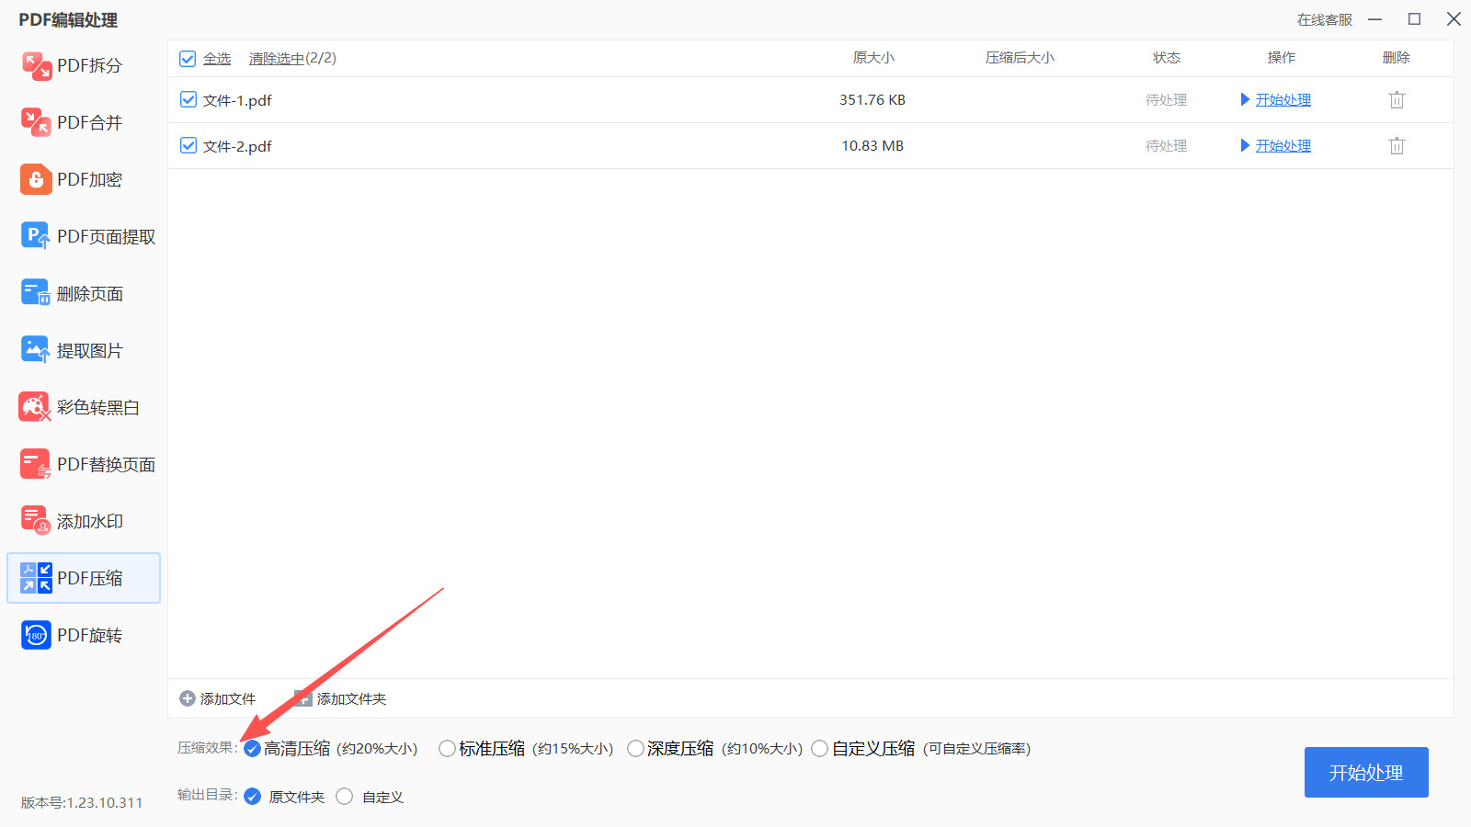Click the 状态 column header
1471x827 pixels.
coord(1167,58)
